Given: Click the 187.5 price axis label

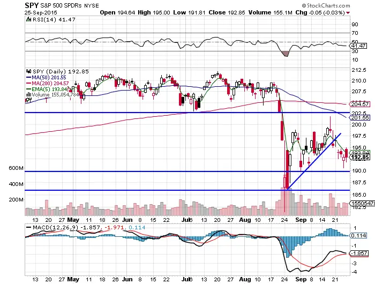Looking at the screenshot, I should 359,183.
